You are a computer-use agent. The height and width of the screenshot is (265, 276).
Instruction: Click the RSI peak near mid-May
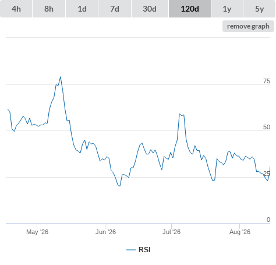61,77
